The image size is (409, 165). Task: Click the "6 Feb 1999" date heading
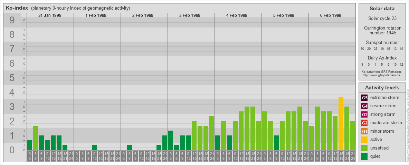point(331,15)
